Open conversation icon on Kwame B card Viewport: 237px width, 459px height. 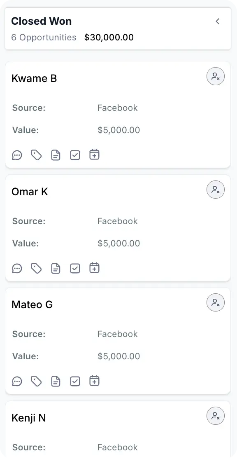[x=17, y=155]
